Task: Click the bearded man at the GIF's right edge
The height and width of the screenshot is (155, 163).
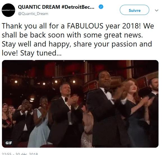Action: (154, 110)
